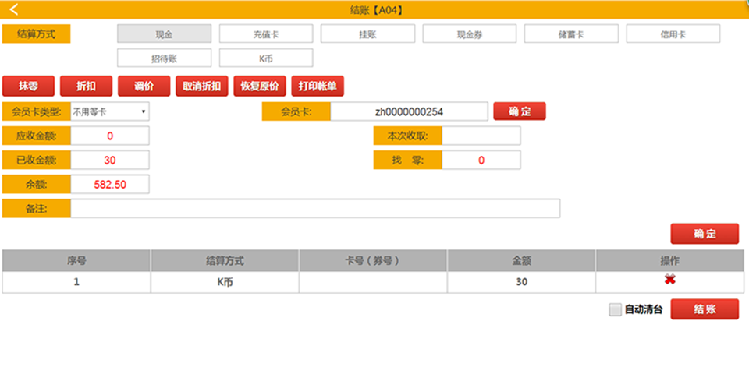Select 招待账 payment method
Image resolution: width=749 pixels, height=374 pixels.
coord(164,58)
